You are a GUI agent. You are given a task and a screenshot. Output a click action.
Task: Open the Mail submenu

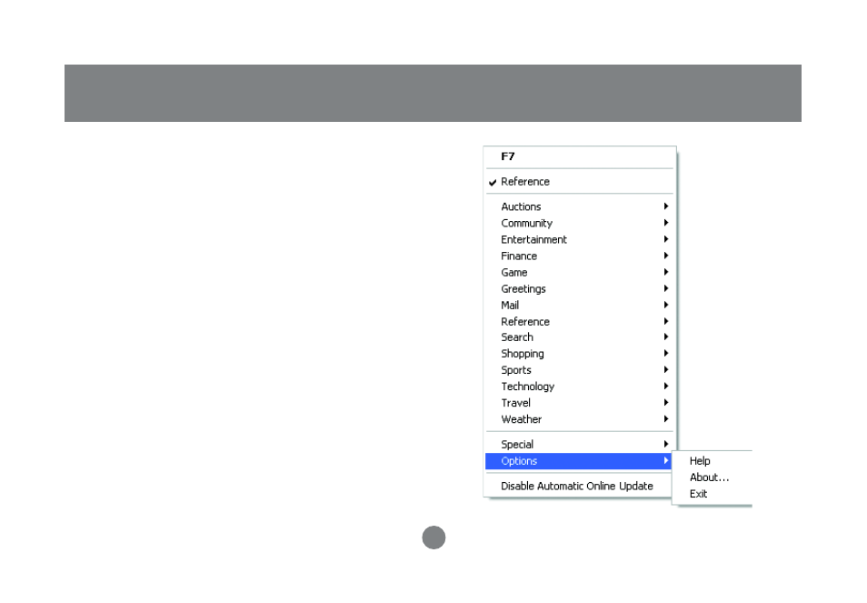click(x=579, y=305)
